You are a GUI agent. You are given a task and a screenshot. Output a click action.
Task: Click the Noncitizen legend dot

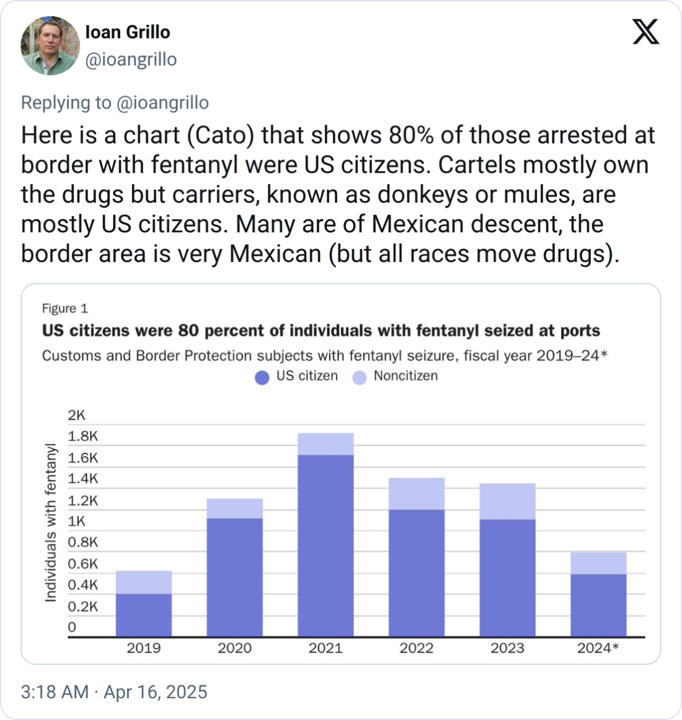point(360,377)
